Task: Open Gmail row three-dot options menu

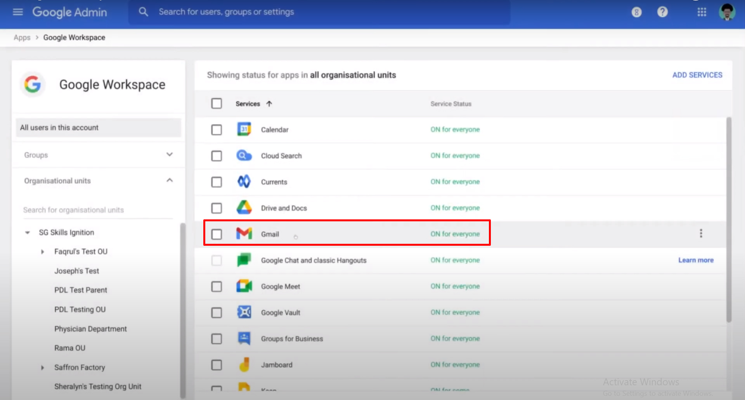Action: click(x=701, y=233)
